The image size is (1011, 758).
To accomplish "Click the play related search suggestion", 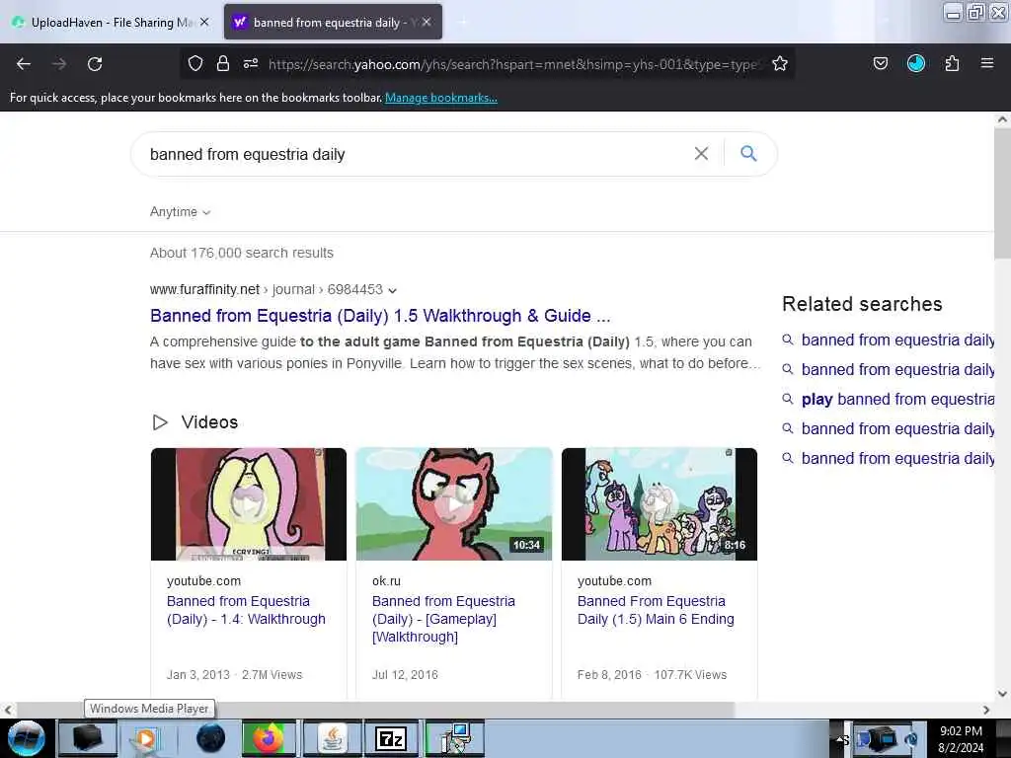I will coord(896,399).
